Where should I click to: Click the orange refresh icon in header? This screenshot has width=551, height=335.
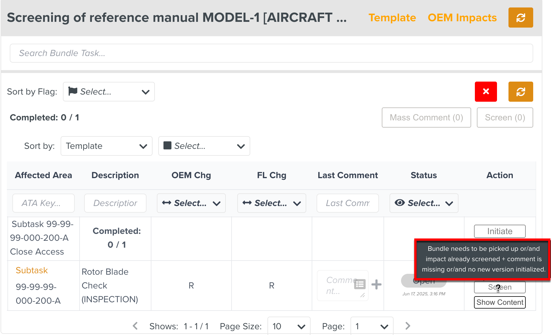pyautogui.click(x=520, y=18)
